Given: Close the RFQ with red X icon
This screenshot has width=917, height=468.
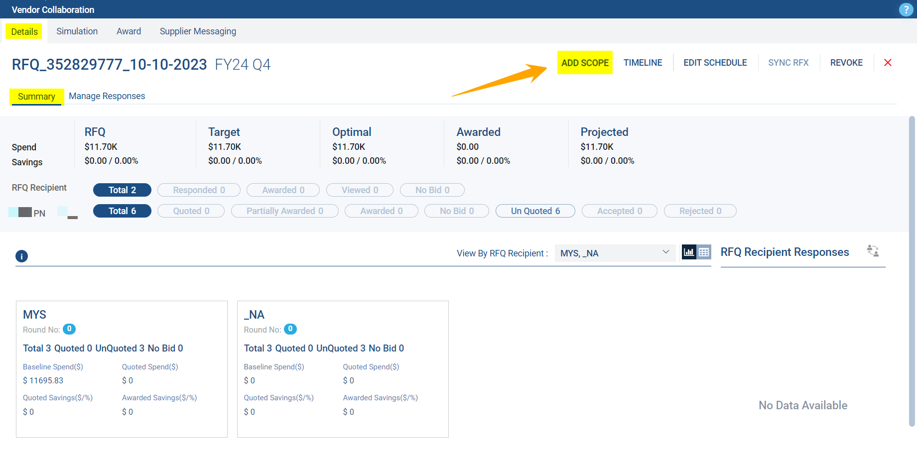Looking at the screenshot, I should pyautogui.click(x=887, y=63).
